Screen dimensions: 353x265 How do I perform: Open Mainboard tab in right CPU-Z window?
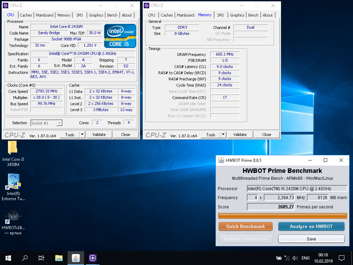[185, 15]
